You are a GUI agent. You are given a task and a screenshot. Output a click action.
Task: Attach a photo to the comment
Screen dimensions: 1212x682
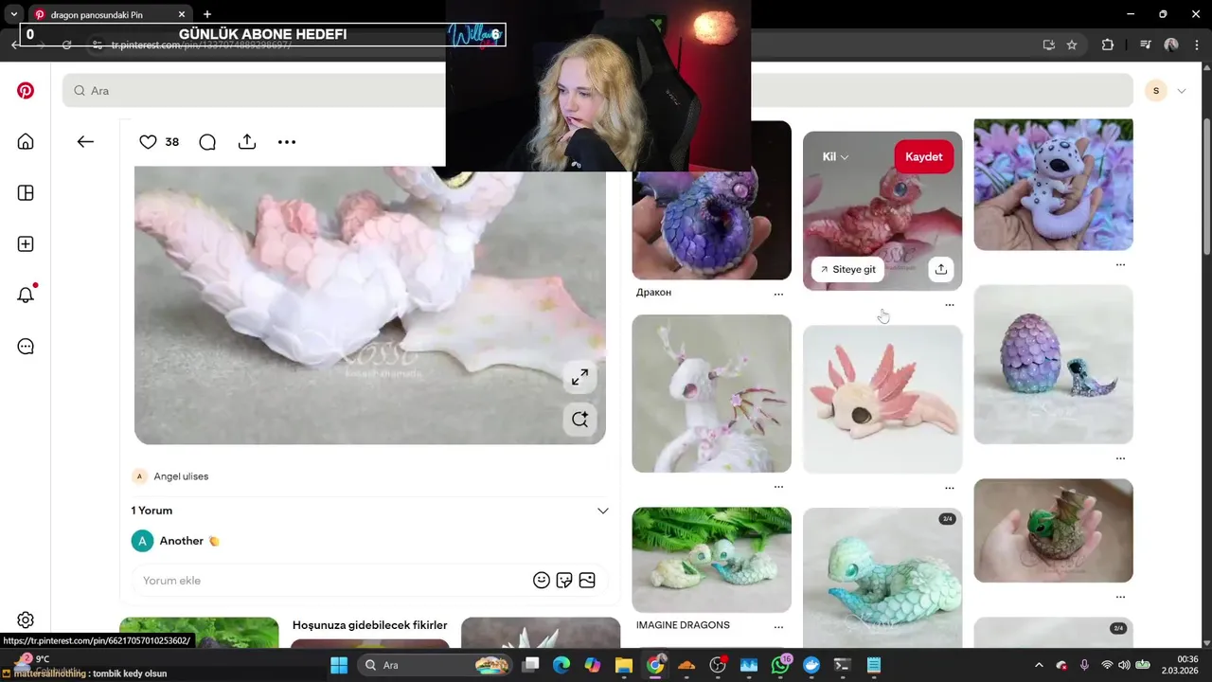(587, 581)
